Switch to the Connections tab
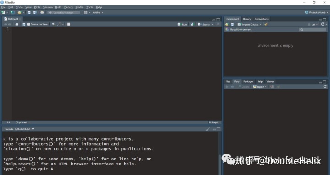Image resolution: width=330 pixels, height=175 pixels. (261, 19)
